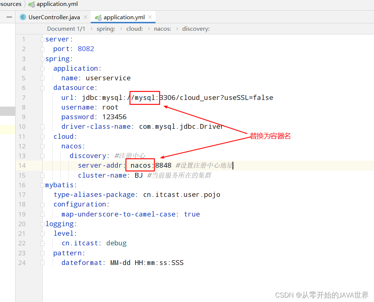Click the panel minimize dash icon
Screen dimensions: 374x302
tap(9, 17)
